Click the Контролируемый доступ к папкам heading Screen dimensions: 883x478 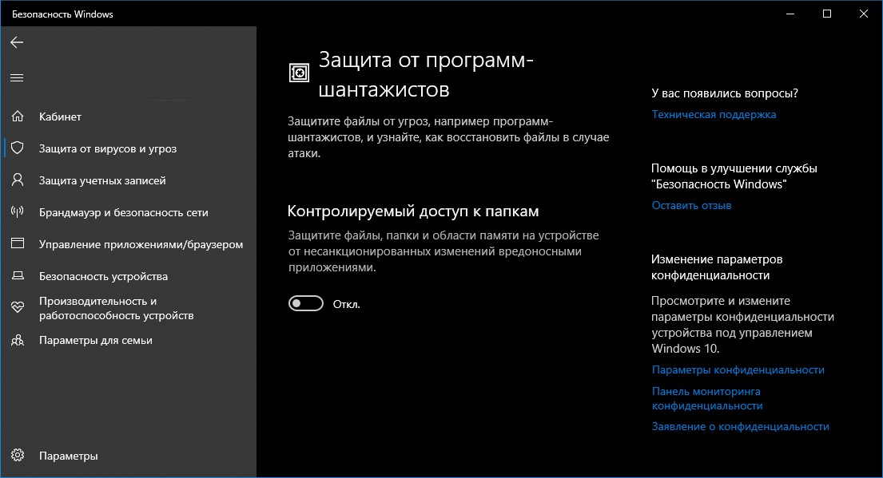point(413,211)
